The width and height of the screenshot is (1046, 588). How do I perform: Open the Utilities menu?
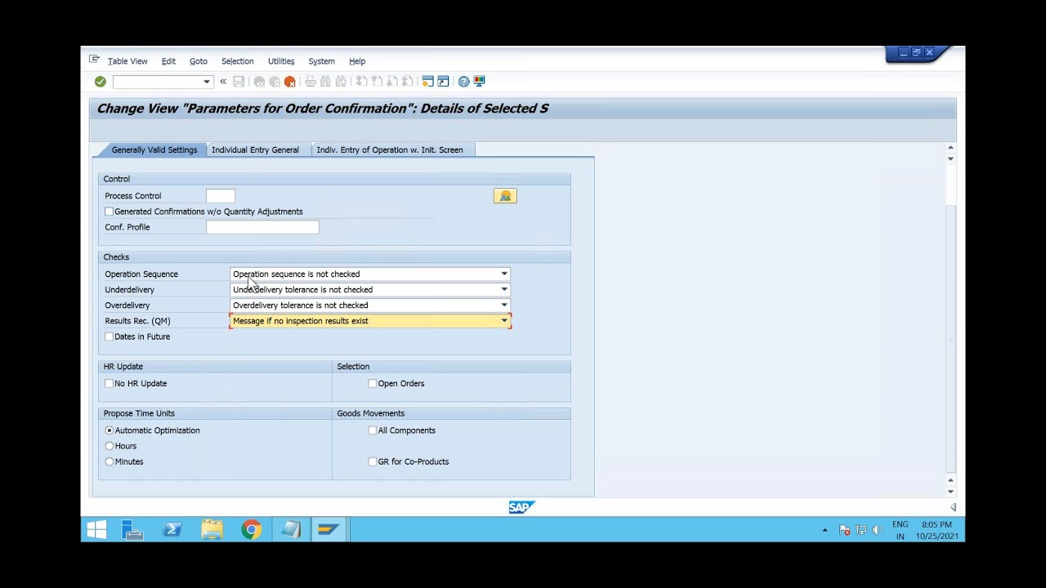click(281, 61)
